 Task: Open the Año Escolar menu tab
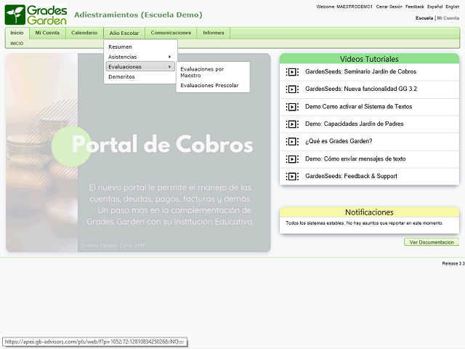click(124, 33)
